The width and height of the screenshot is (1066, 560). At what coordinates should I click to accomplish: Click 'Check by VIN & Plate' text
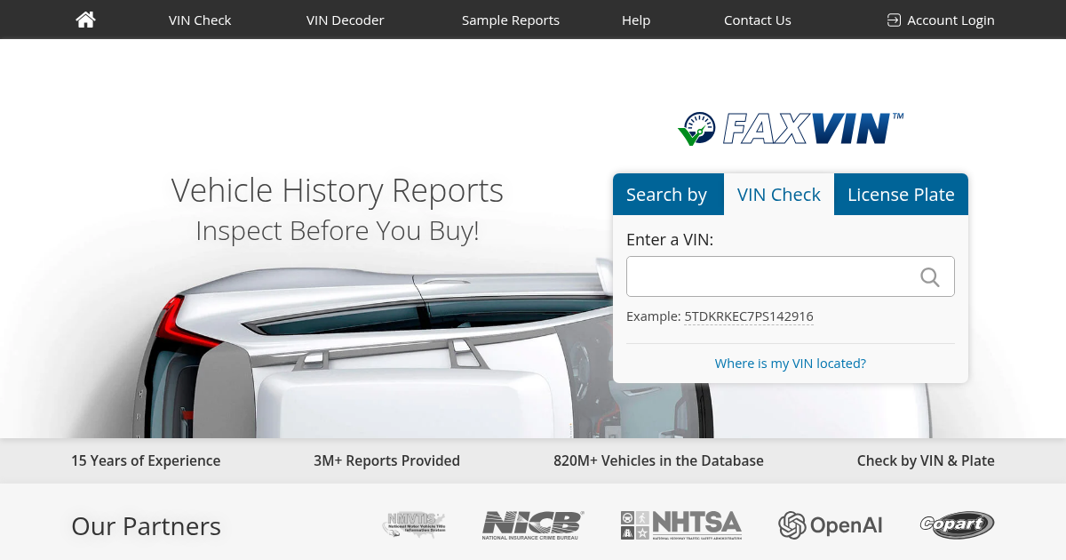click(x=926, y=460)
